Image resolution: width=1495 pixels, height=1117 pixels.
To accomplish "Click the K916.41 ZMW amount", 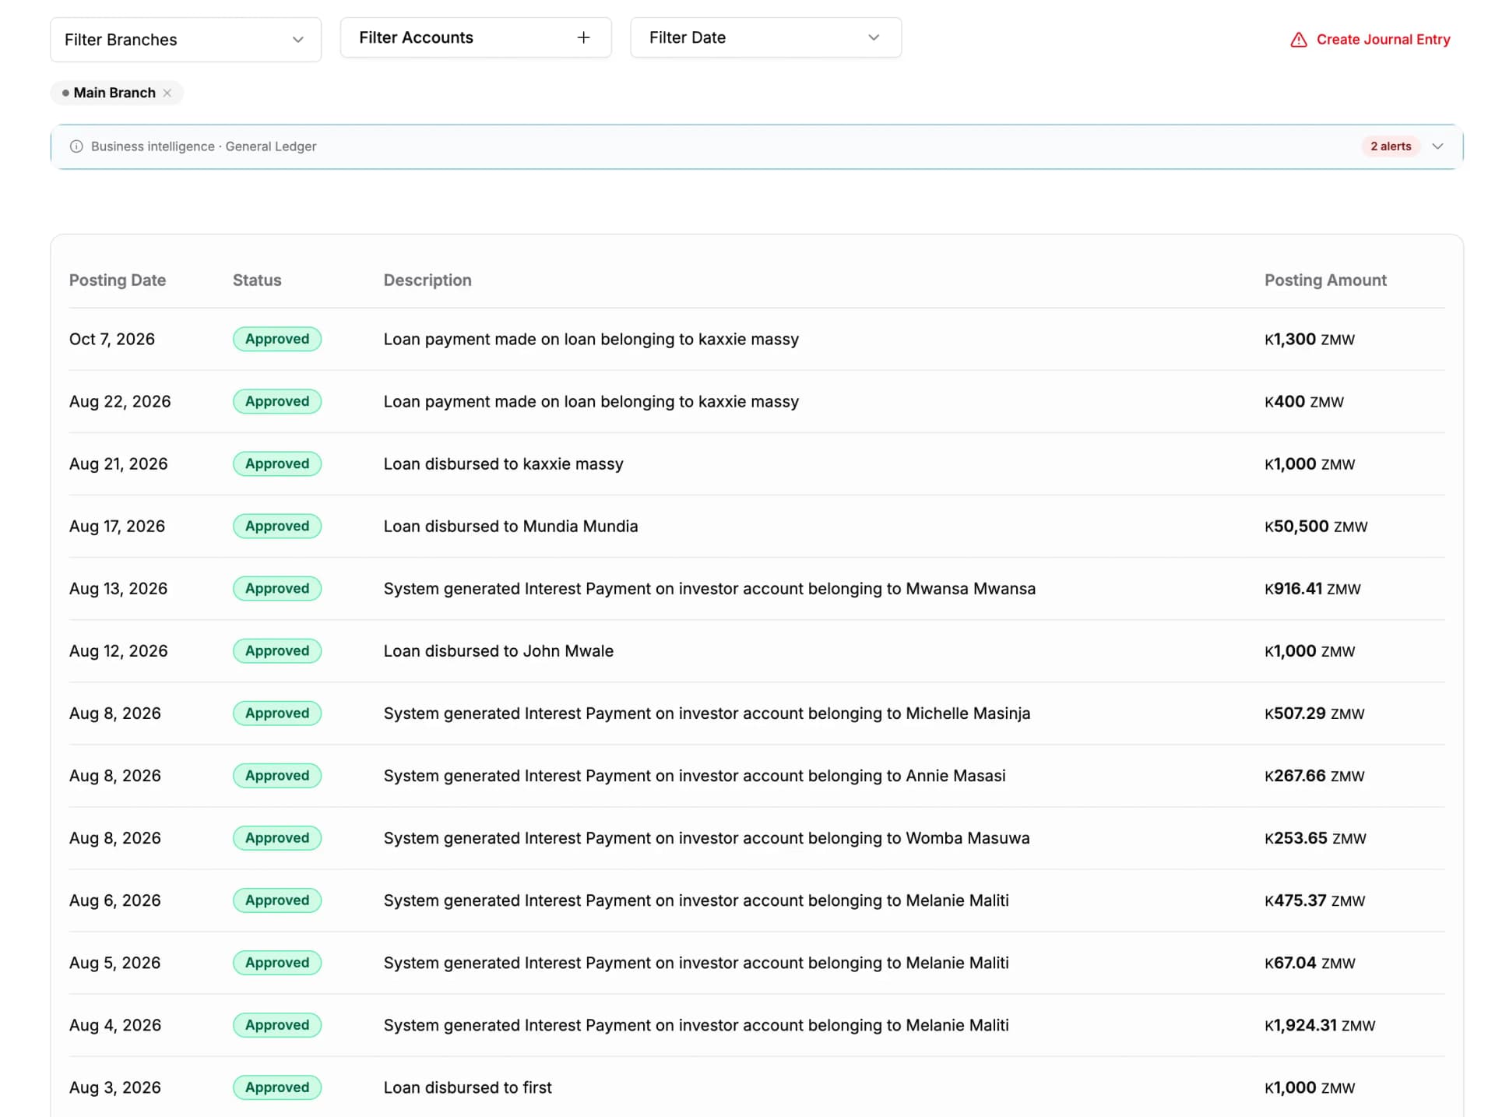I will point(1313,588).
